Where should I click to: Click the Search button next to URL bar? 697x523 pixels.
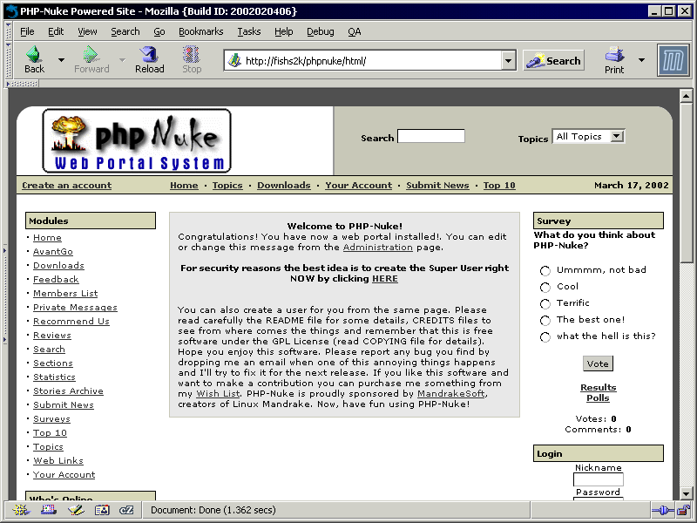(x=553, y=60)
